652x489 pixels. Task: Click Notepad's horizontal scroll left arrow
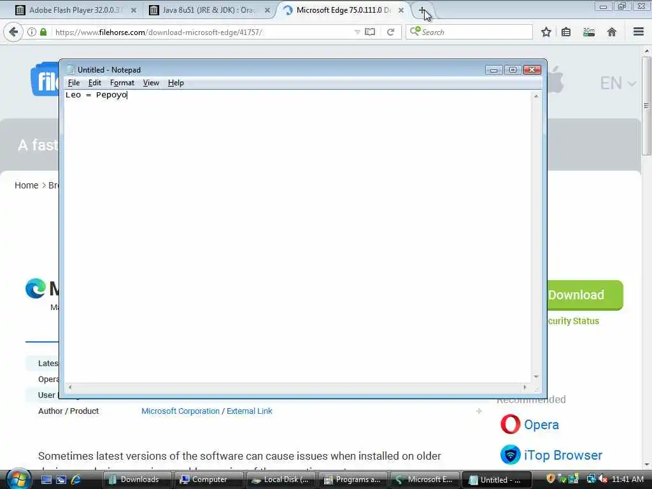pyautogui.click(x=70, y=387)
